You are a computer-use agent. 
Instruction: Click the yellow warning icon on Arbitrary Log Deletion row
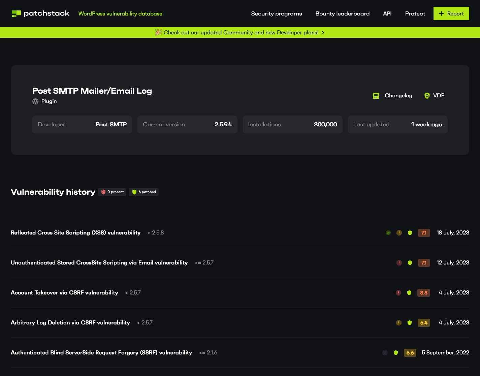tap(399, 323)
